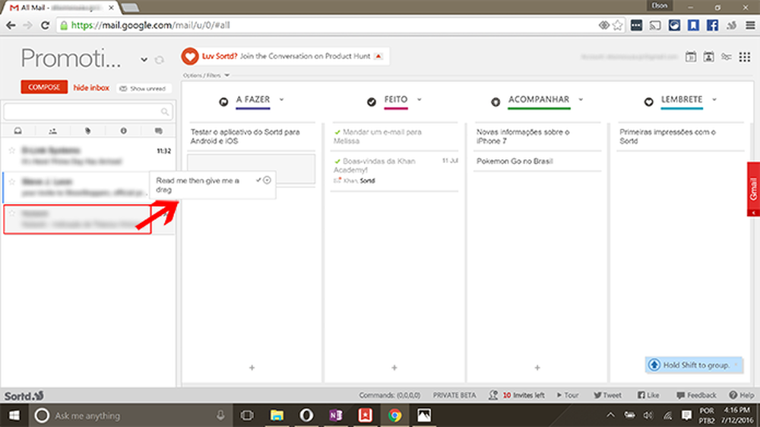The height and width of the screenshot is (427, 760).
Task: Open the ACOMPANHAR list dropdown arrow
Action: pos(581,99)
